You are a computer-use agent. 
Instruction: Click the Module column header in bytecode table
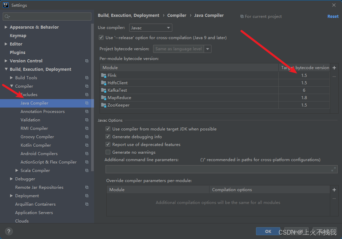189,68
